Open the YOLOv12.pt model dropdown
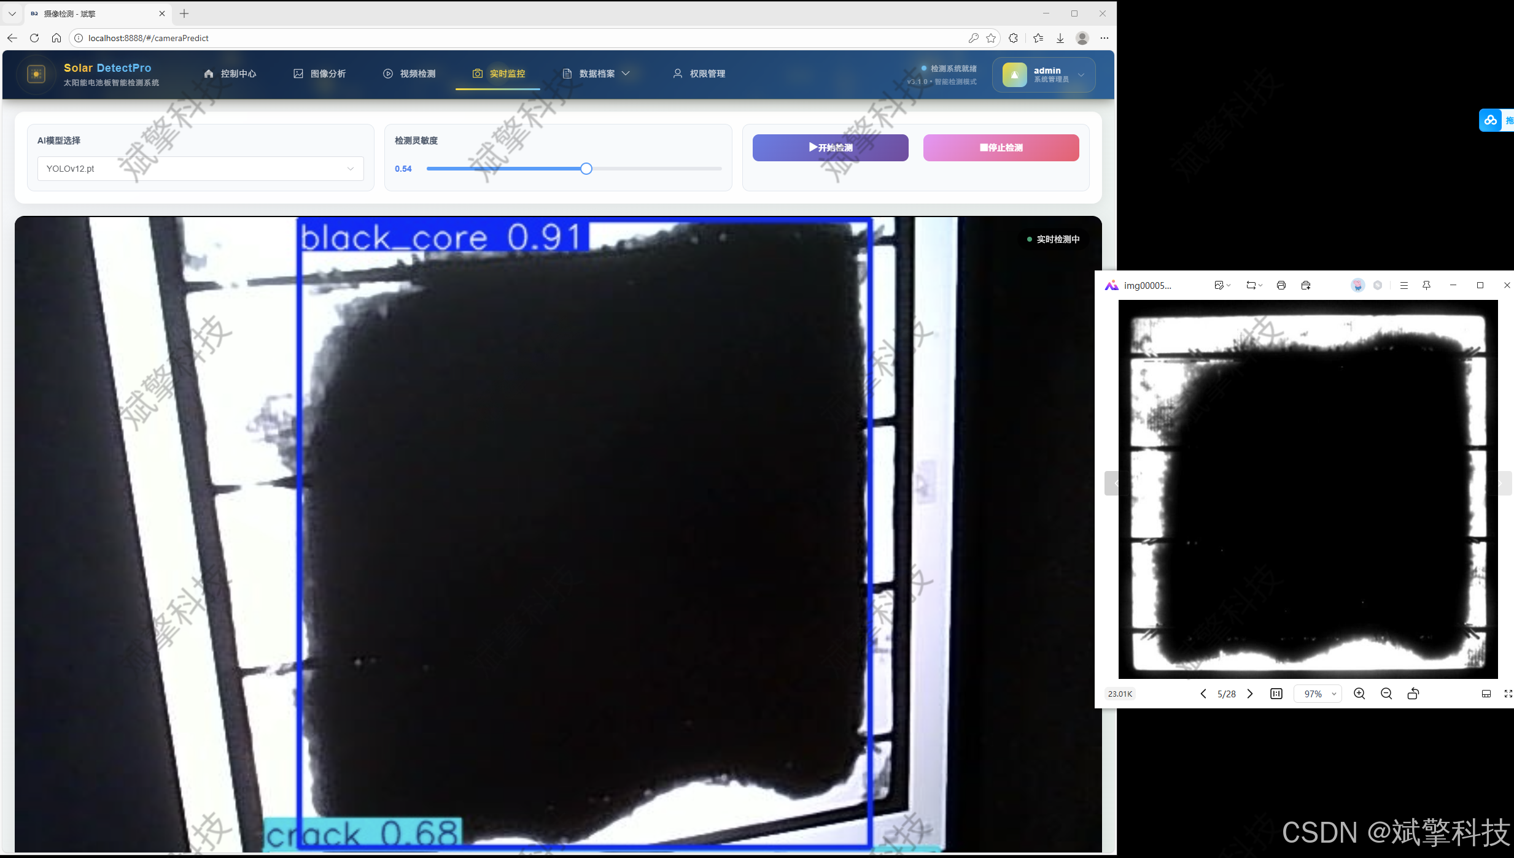The height and width of the screenshot is (858, 1514). point(200,169)
